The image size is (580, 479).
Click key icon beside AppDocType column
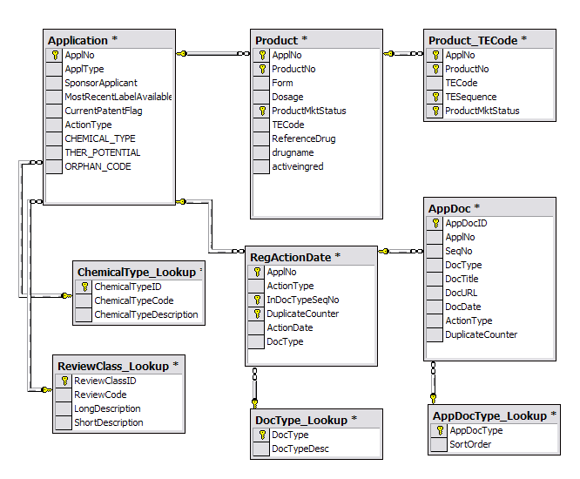pyautogui.click(x=439, y=430)
